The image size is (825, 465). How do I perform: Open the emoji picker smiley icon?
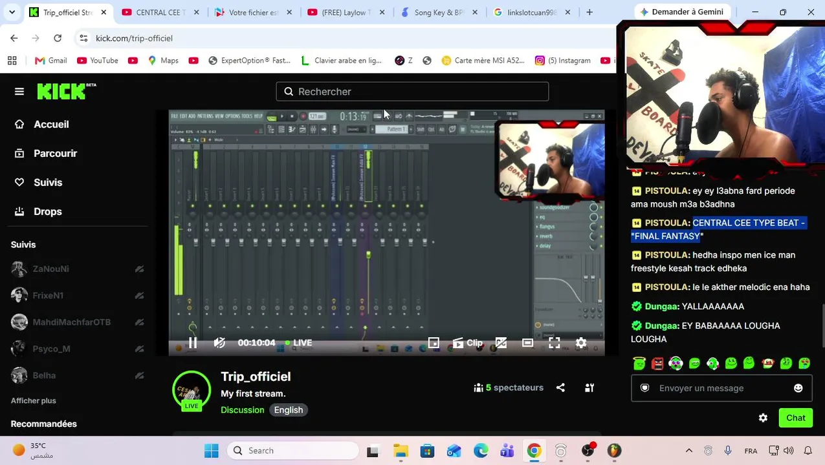click(798, 388)
